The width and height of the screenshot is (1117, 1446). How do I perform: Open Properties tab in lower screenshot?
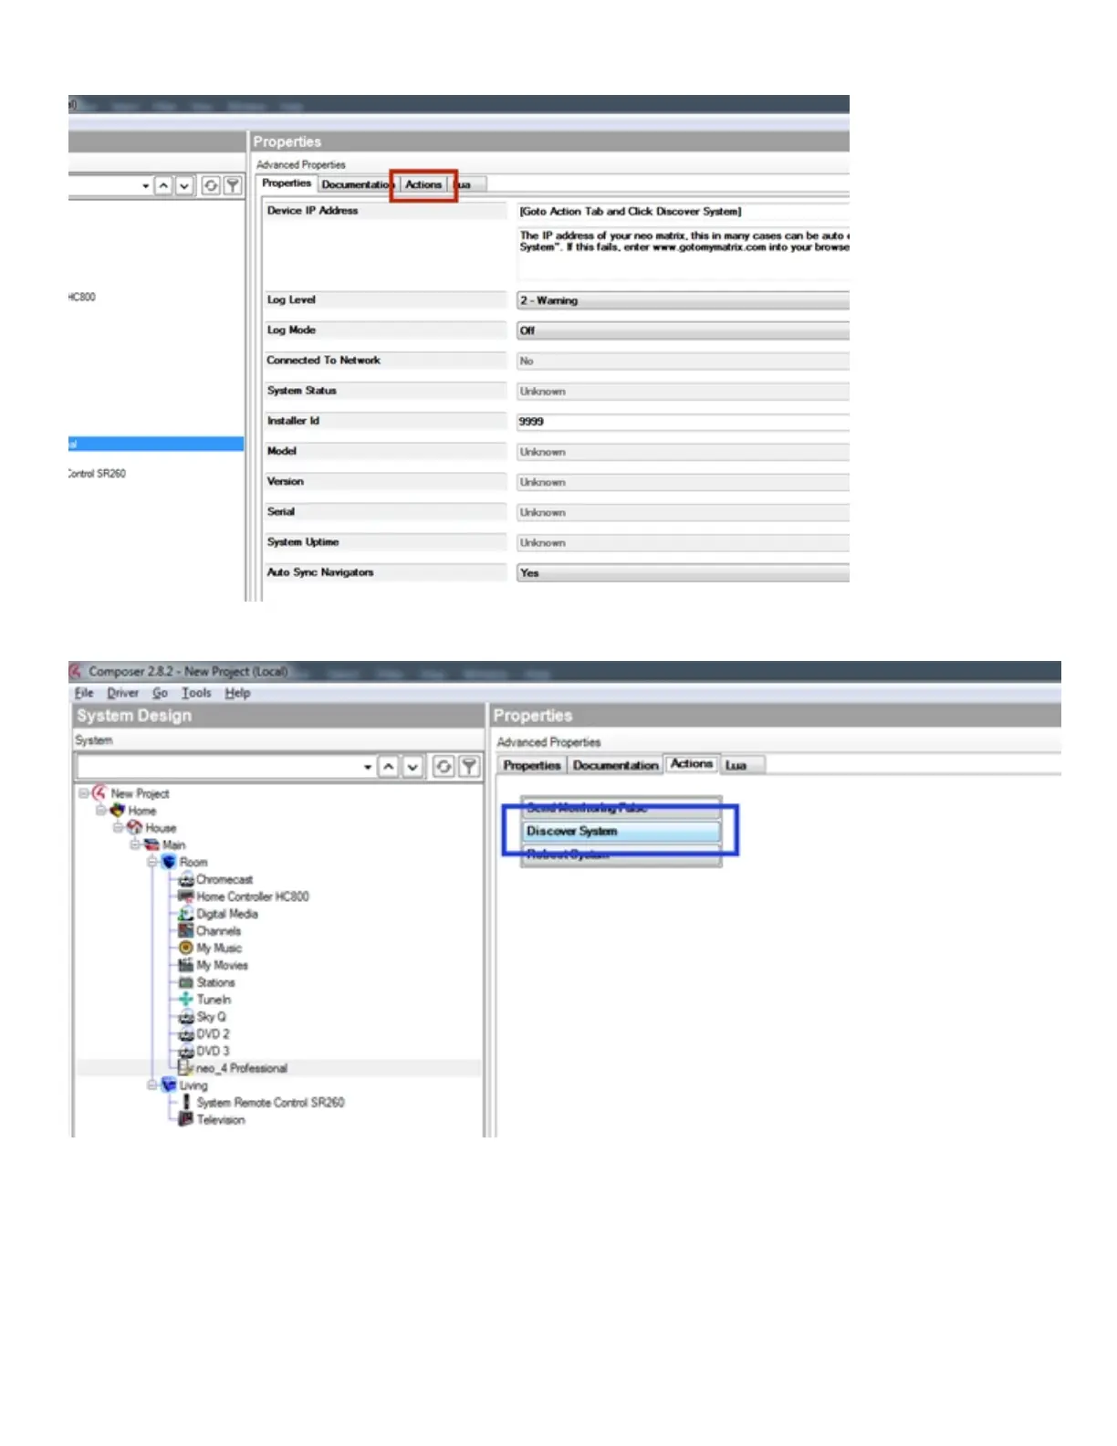(532, 765)
